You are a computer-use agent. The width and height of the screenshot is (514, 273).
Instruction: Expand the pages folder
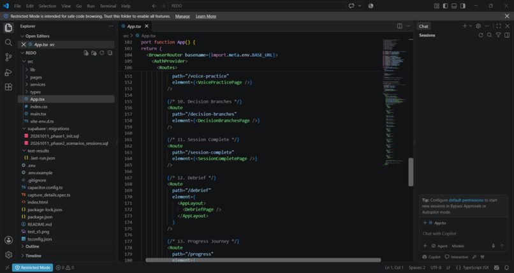click(36, 77)
